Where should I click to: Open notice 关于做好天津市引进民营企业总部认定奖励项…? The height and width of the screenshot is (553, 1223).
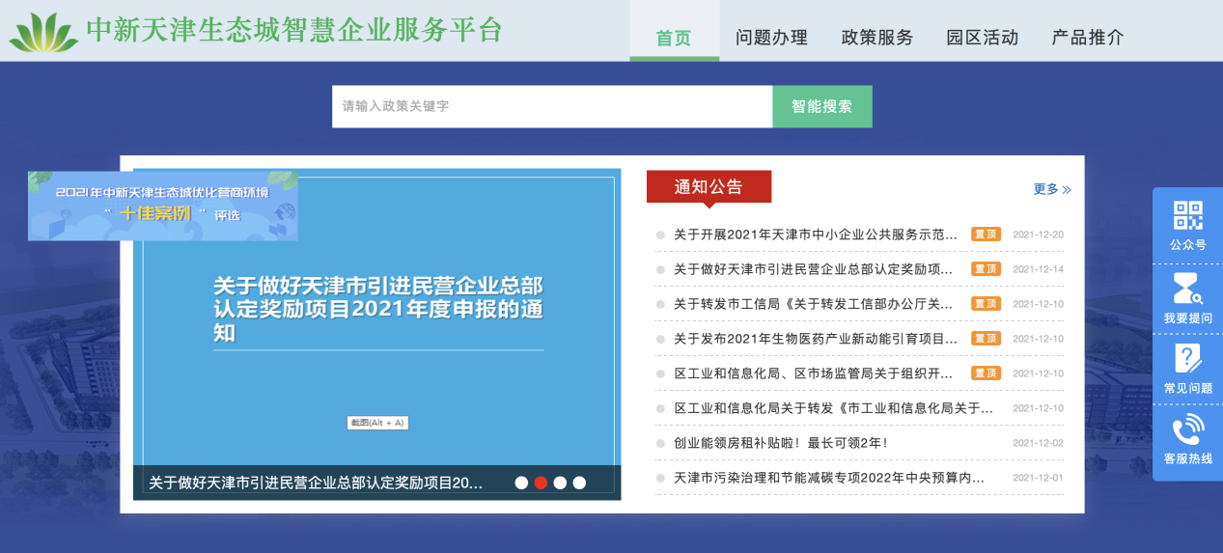pos(814,269)
